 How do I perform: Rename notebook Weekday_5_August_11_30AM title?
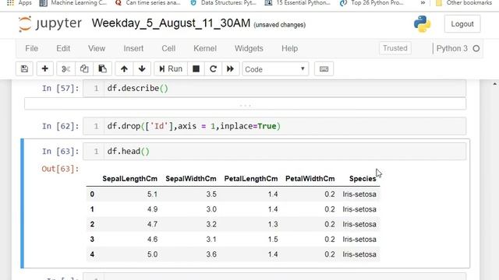pos(171,23)
